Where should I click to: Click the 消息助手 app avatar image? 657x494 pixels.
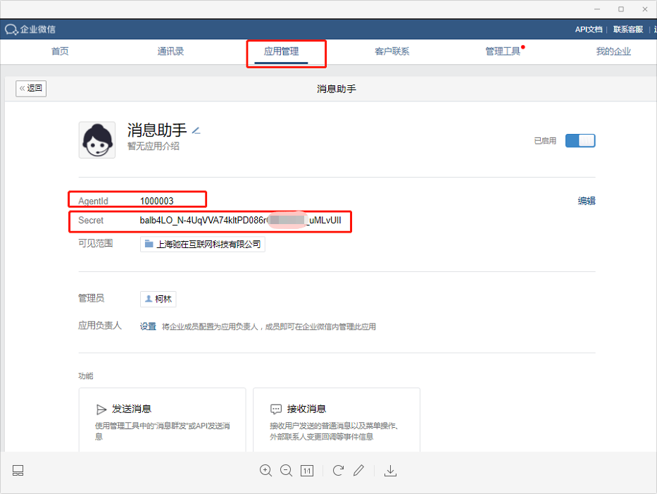pyautogui.click(x=97, y=140)
